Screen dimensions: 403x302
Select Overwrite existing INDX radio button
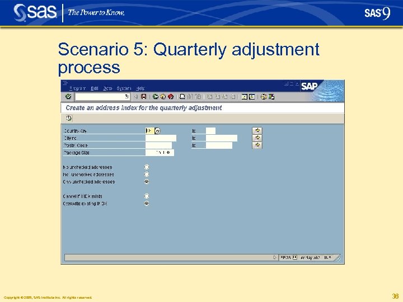pyautogui.click(x=147, y=204)
